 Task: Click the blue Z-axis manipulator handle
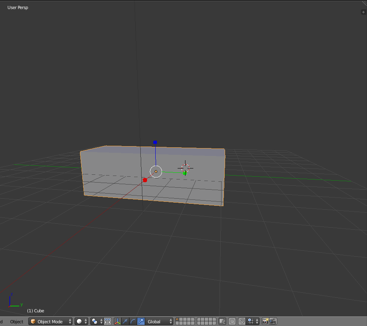pos(155,142)
